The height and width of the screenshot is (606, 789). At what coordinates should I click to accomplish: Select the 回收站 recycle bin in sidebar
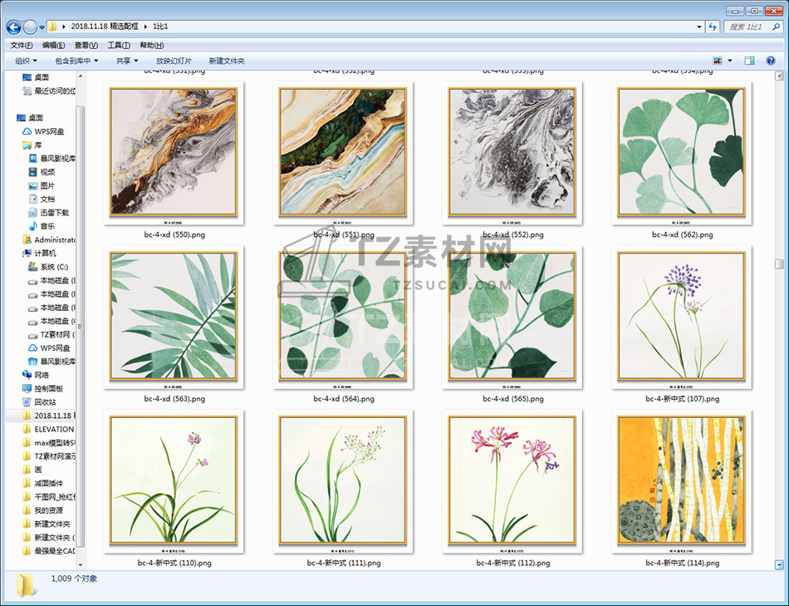[x=45, y=402]
